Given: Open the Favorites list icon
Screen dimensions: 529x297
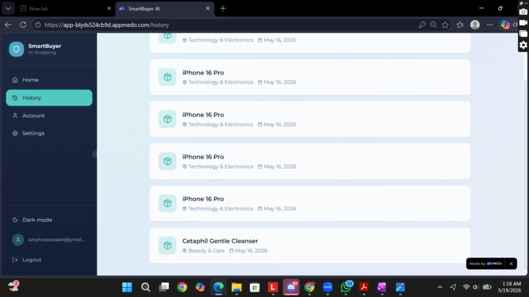Looking at the screenshot, I should pyautogui.click(x=460, y=25).
